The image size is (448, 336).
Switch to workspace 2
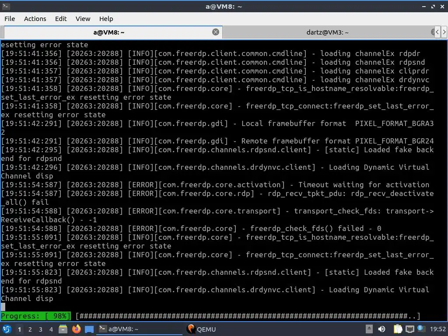point(30,329)
